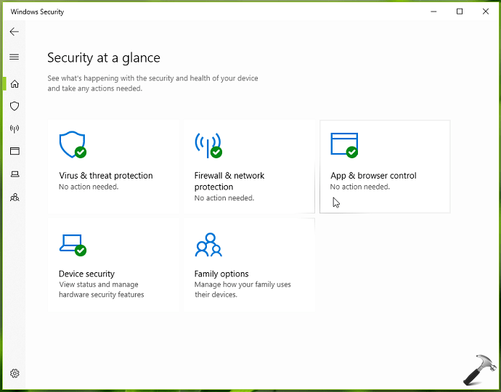Image resolution: width=501 pixels, height=392 pixels.
Task: Expand the hamburger navigation menu
Action: pos(15,57)
